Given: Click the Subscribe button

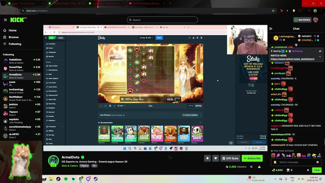Looking at the screenshot, I should click(x=252, y=158).
